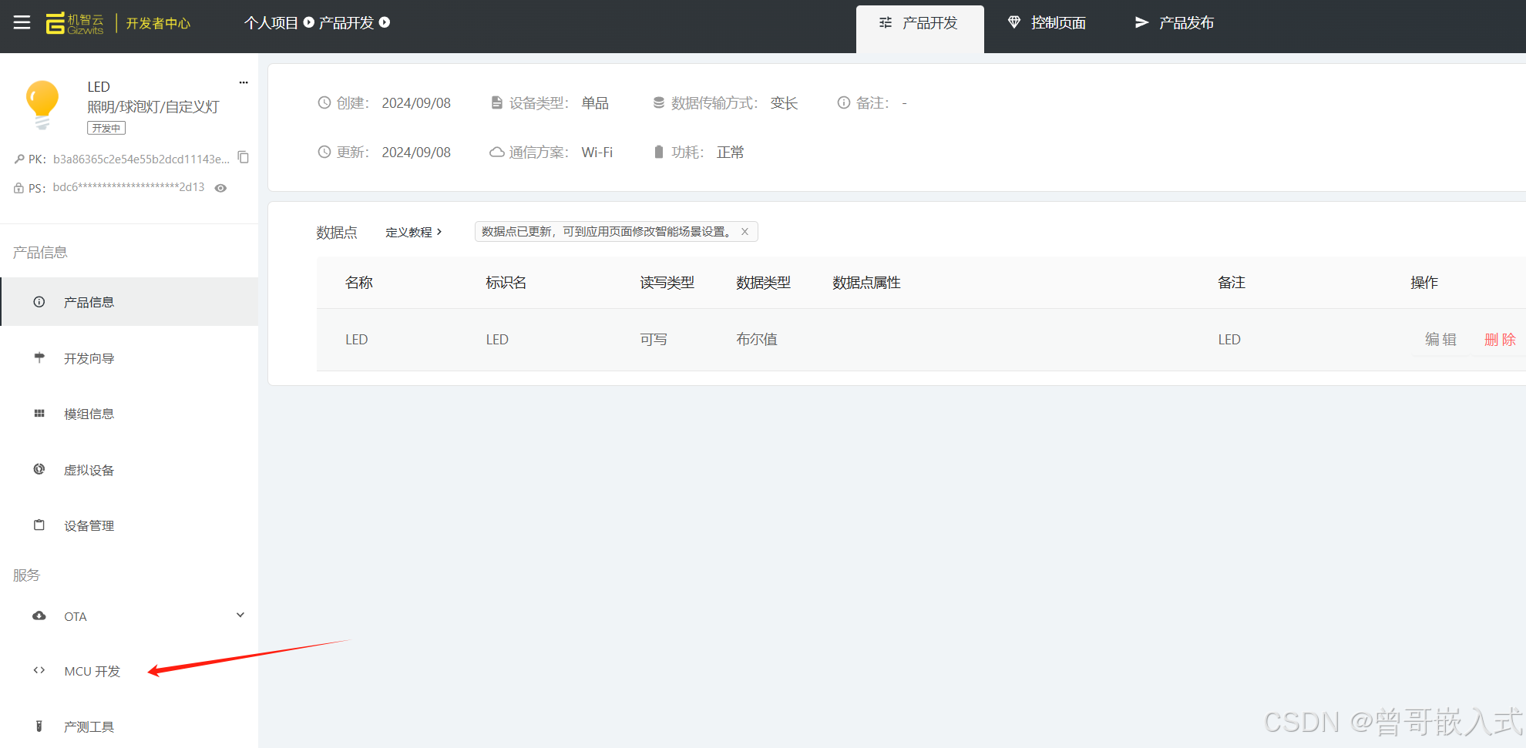Click the 数据传输方式 database icon
The height and width of the screenshot is (748, 1526).
(659, 102)
